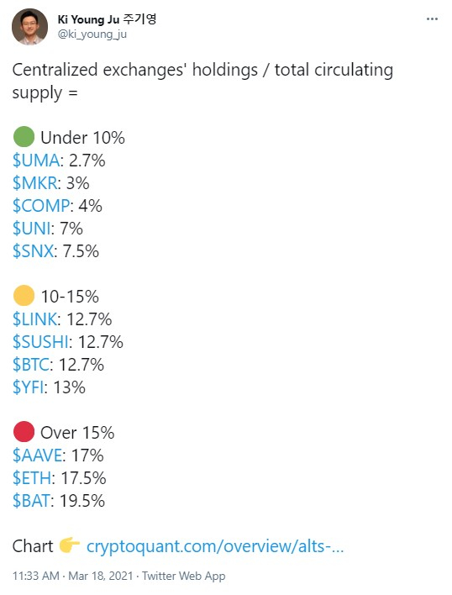Click the green circle emoji
452x595 pixels.
24,137
